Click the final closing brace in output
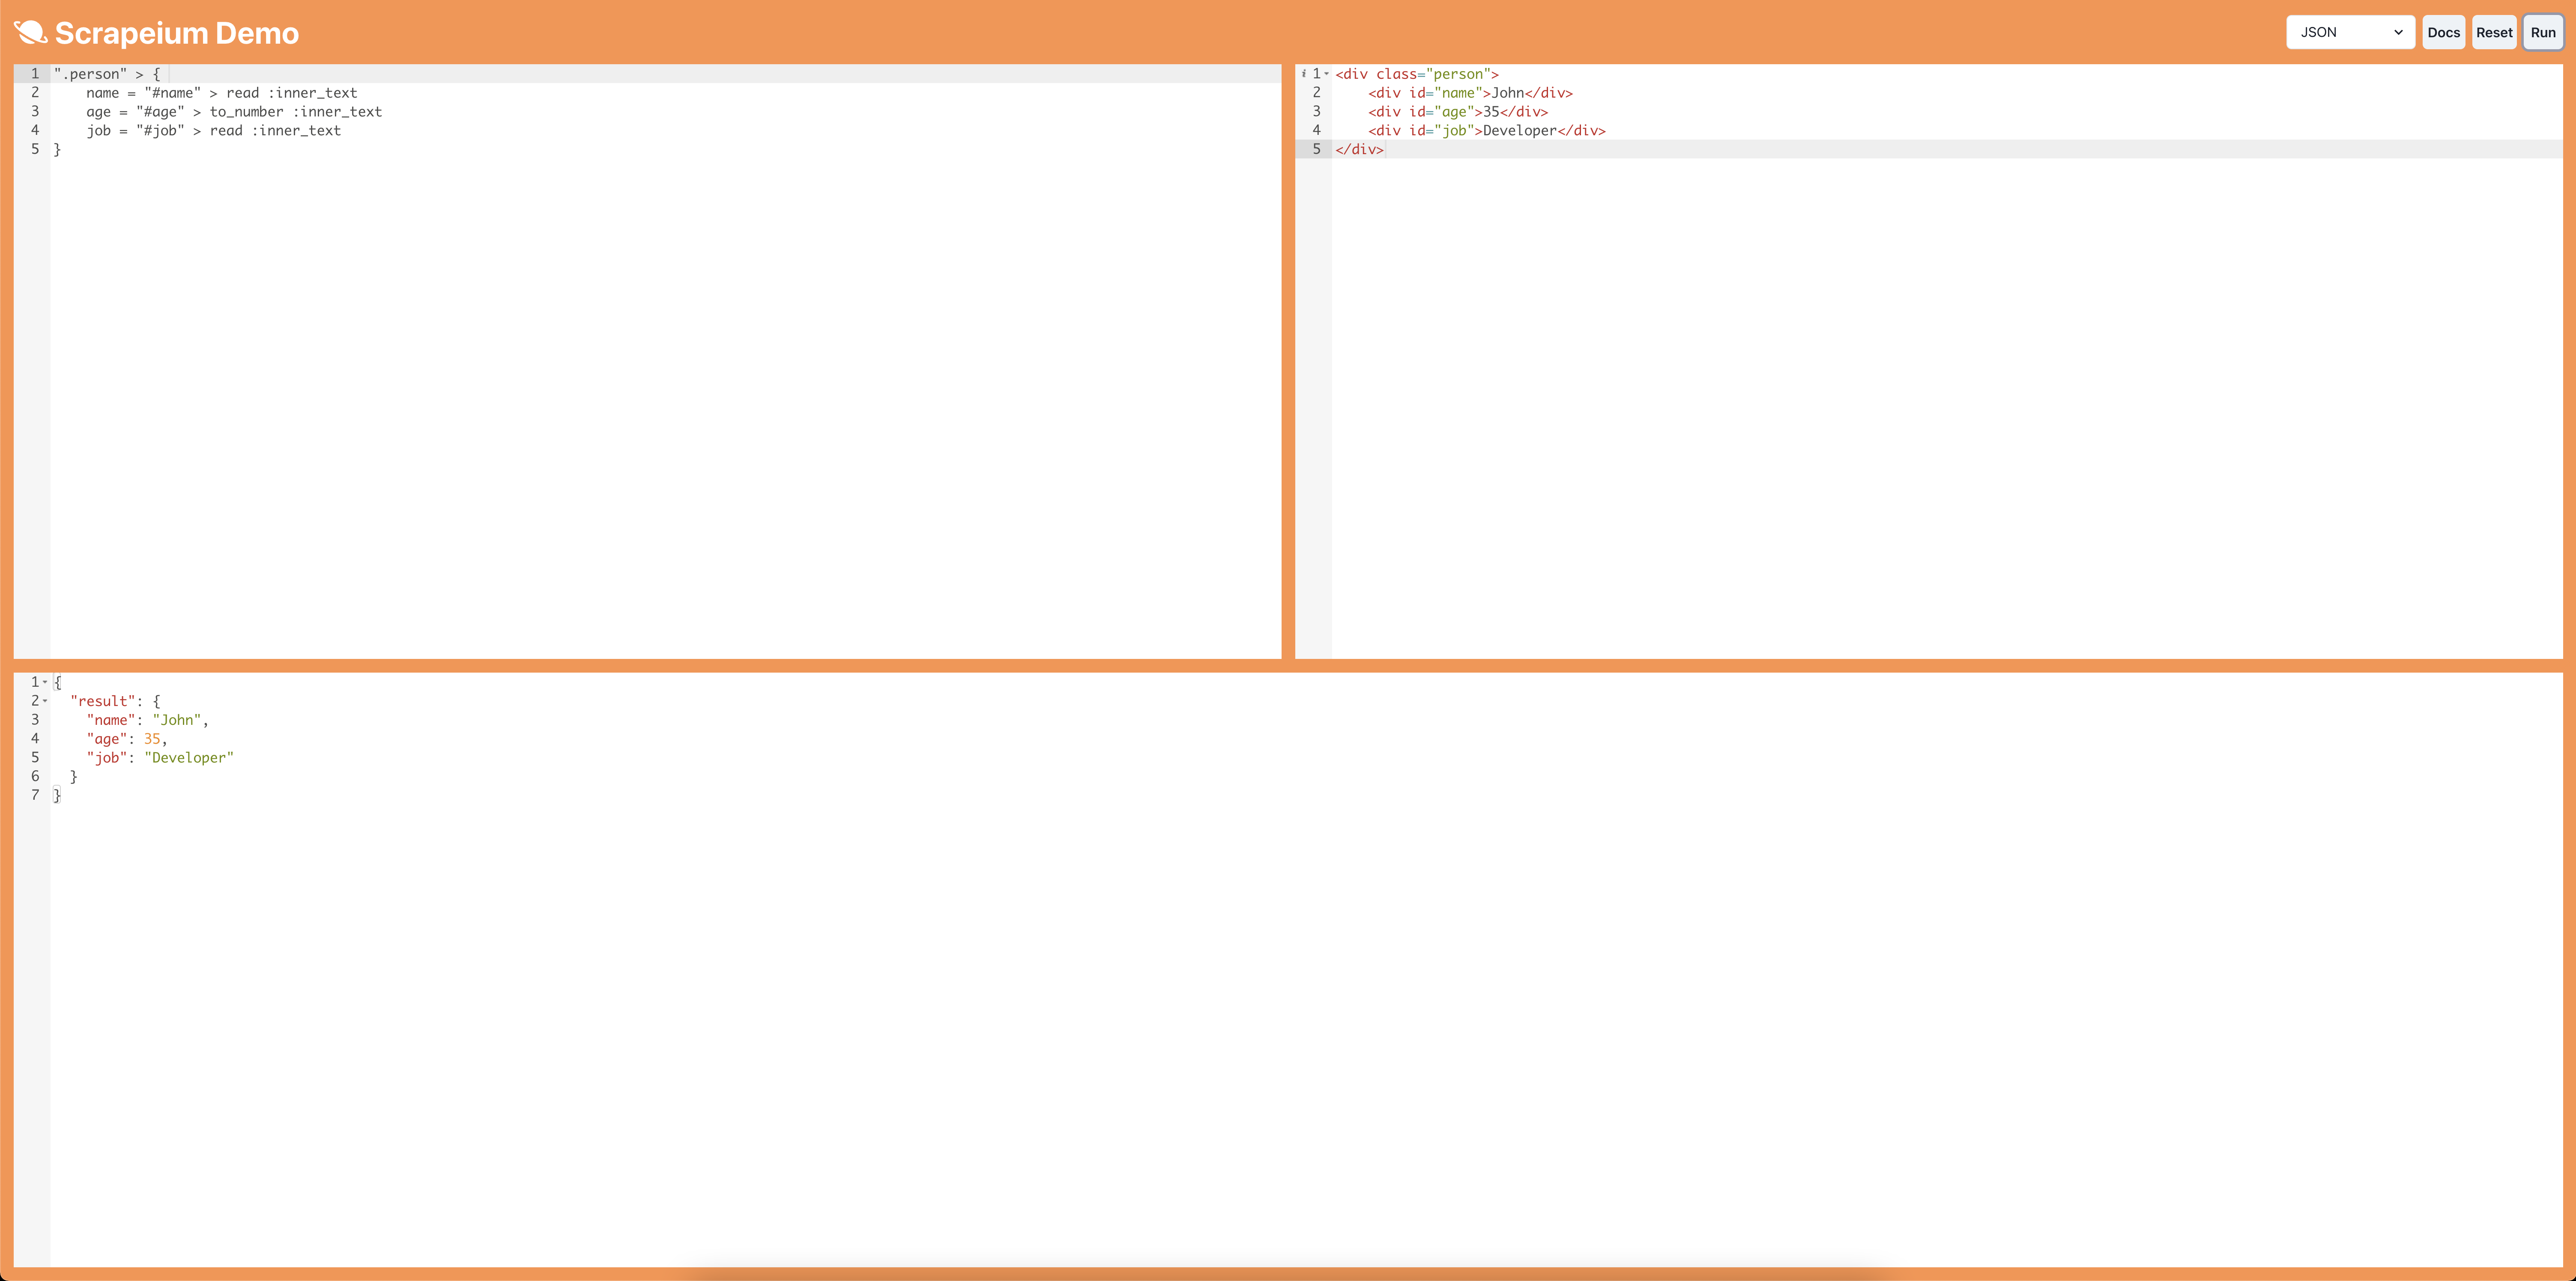This screenshot has height=1281, width=2576. coord(57,796)
